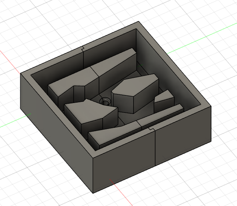This screenshot has width=237, height=206.
Task: Click the thin narrow bar beside right wall
Action: coord(163,115)
